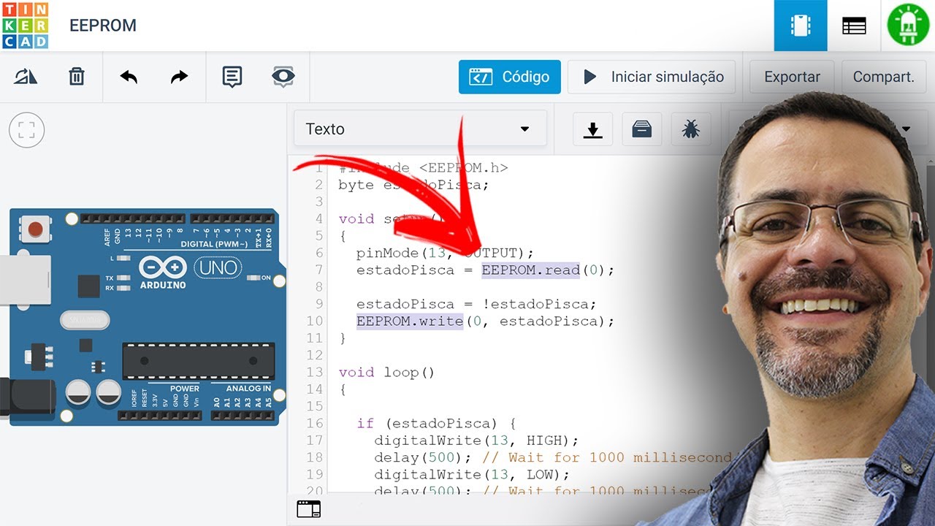Download the code
Viewport: 935px width, 526px height.
coord(592,129)
